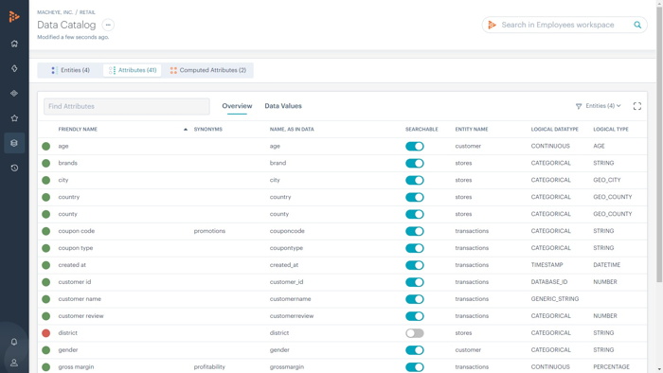Click the Synonyms column header
This screenshot has height=373, width=663.
208,130
